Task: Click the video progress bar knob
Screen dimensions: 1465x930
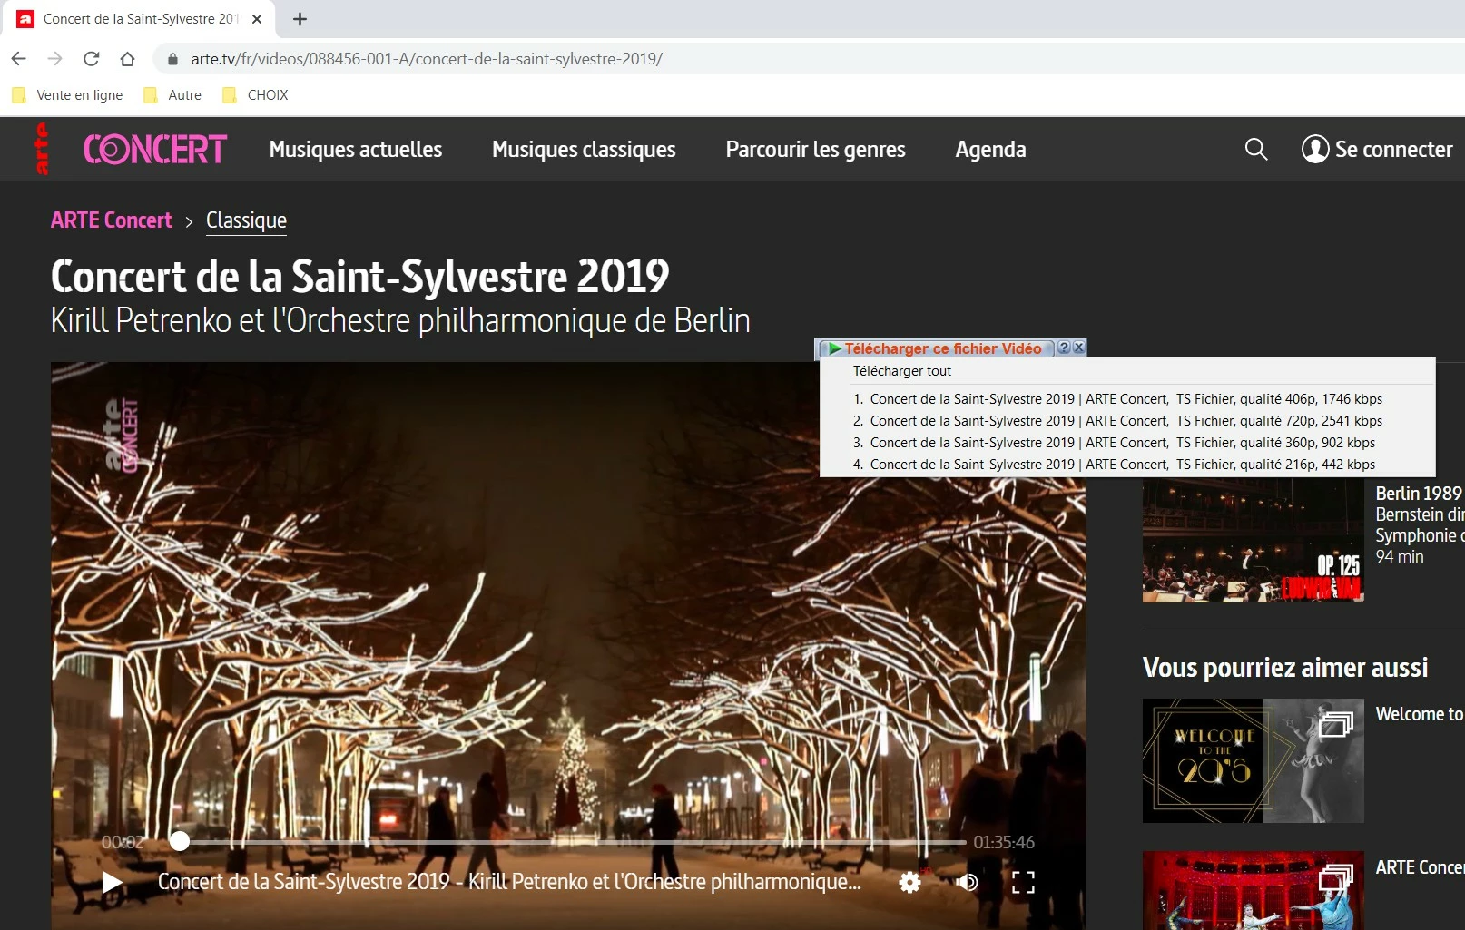Action: coord(180,842)
